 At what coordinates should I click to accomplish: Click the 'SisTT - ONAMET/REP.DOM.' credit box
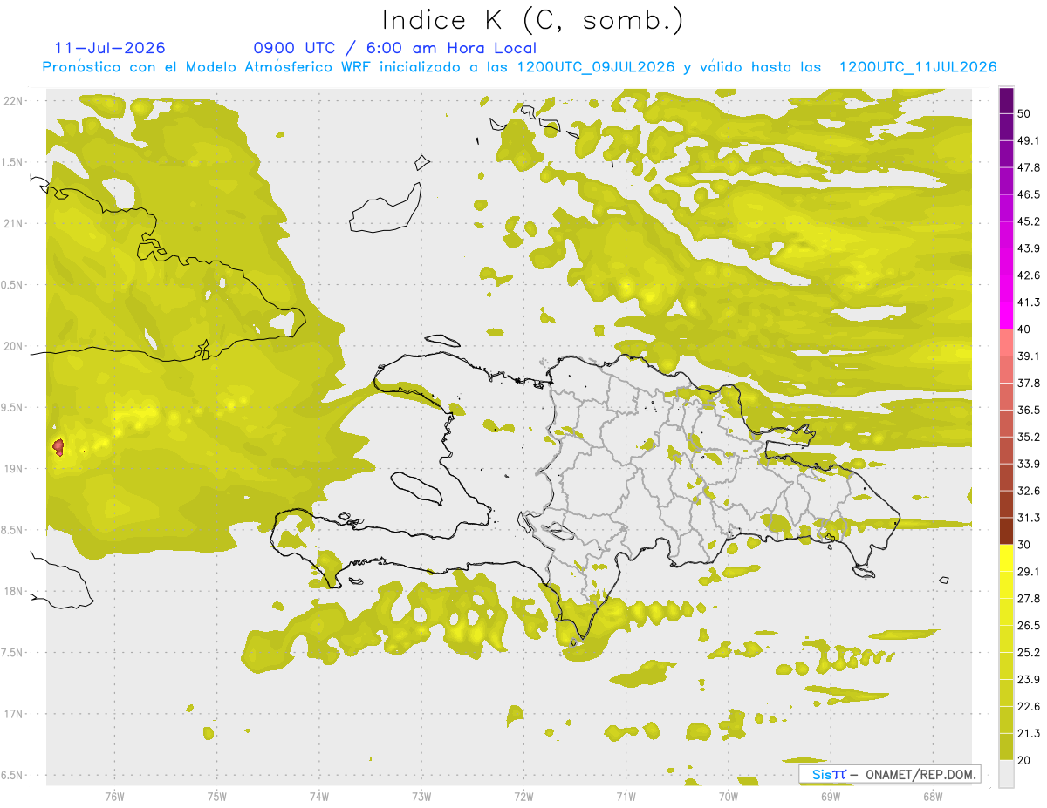tap(889, 774)
